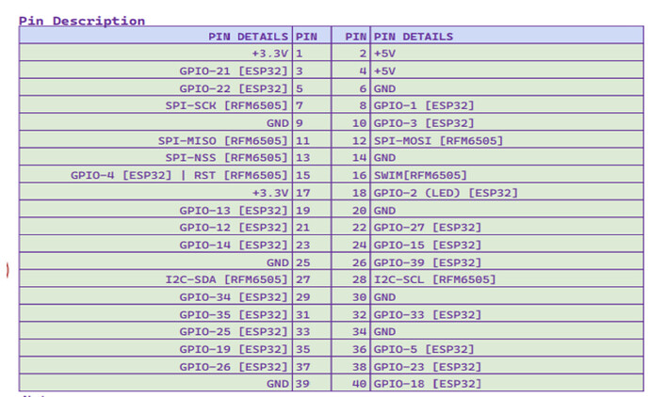
Task: Click the left PIN DETAILS column header
Action: point(249,37)
